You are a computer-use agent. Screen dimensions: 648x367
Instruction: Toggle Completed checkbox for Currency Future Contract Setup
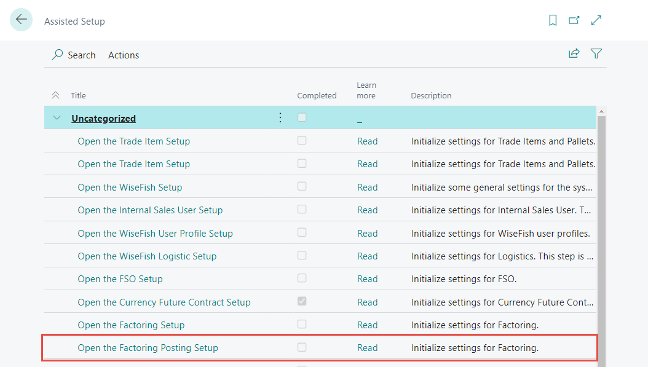click(x=302, y=301)
